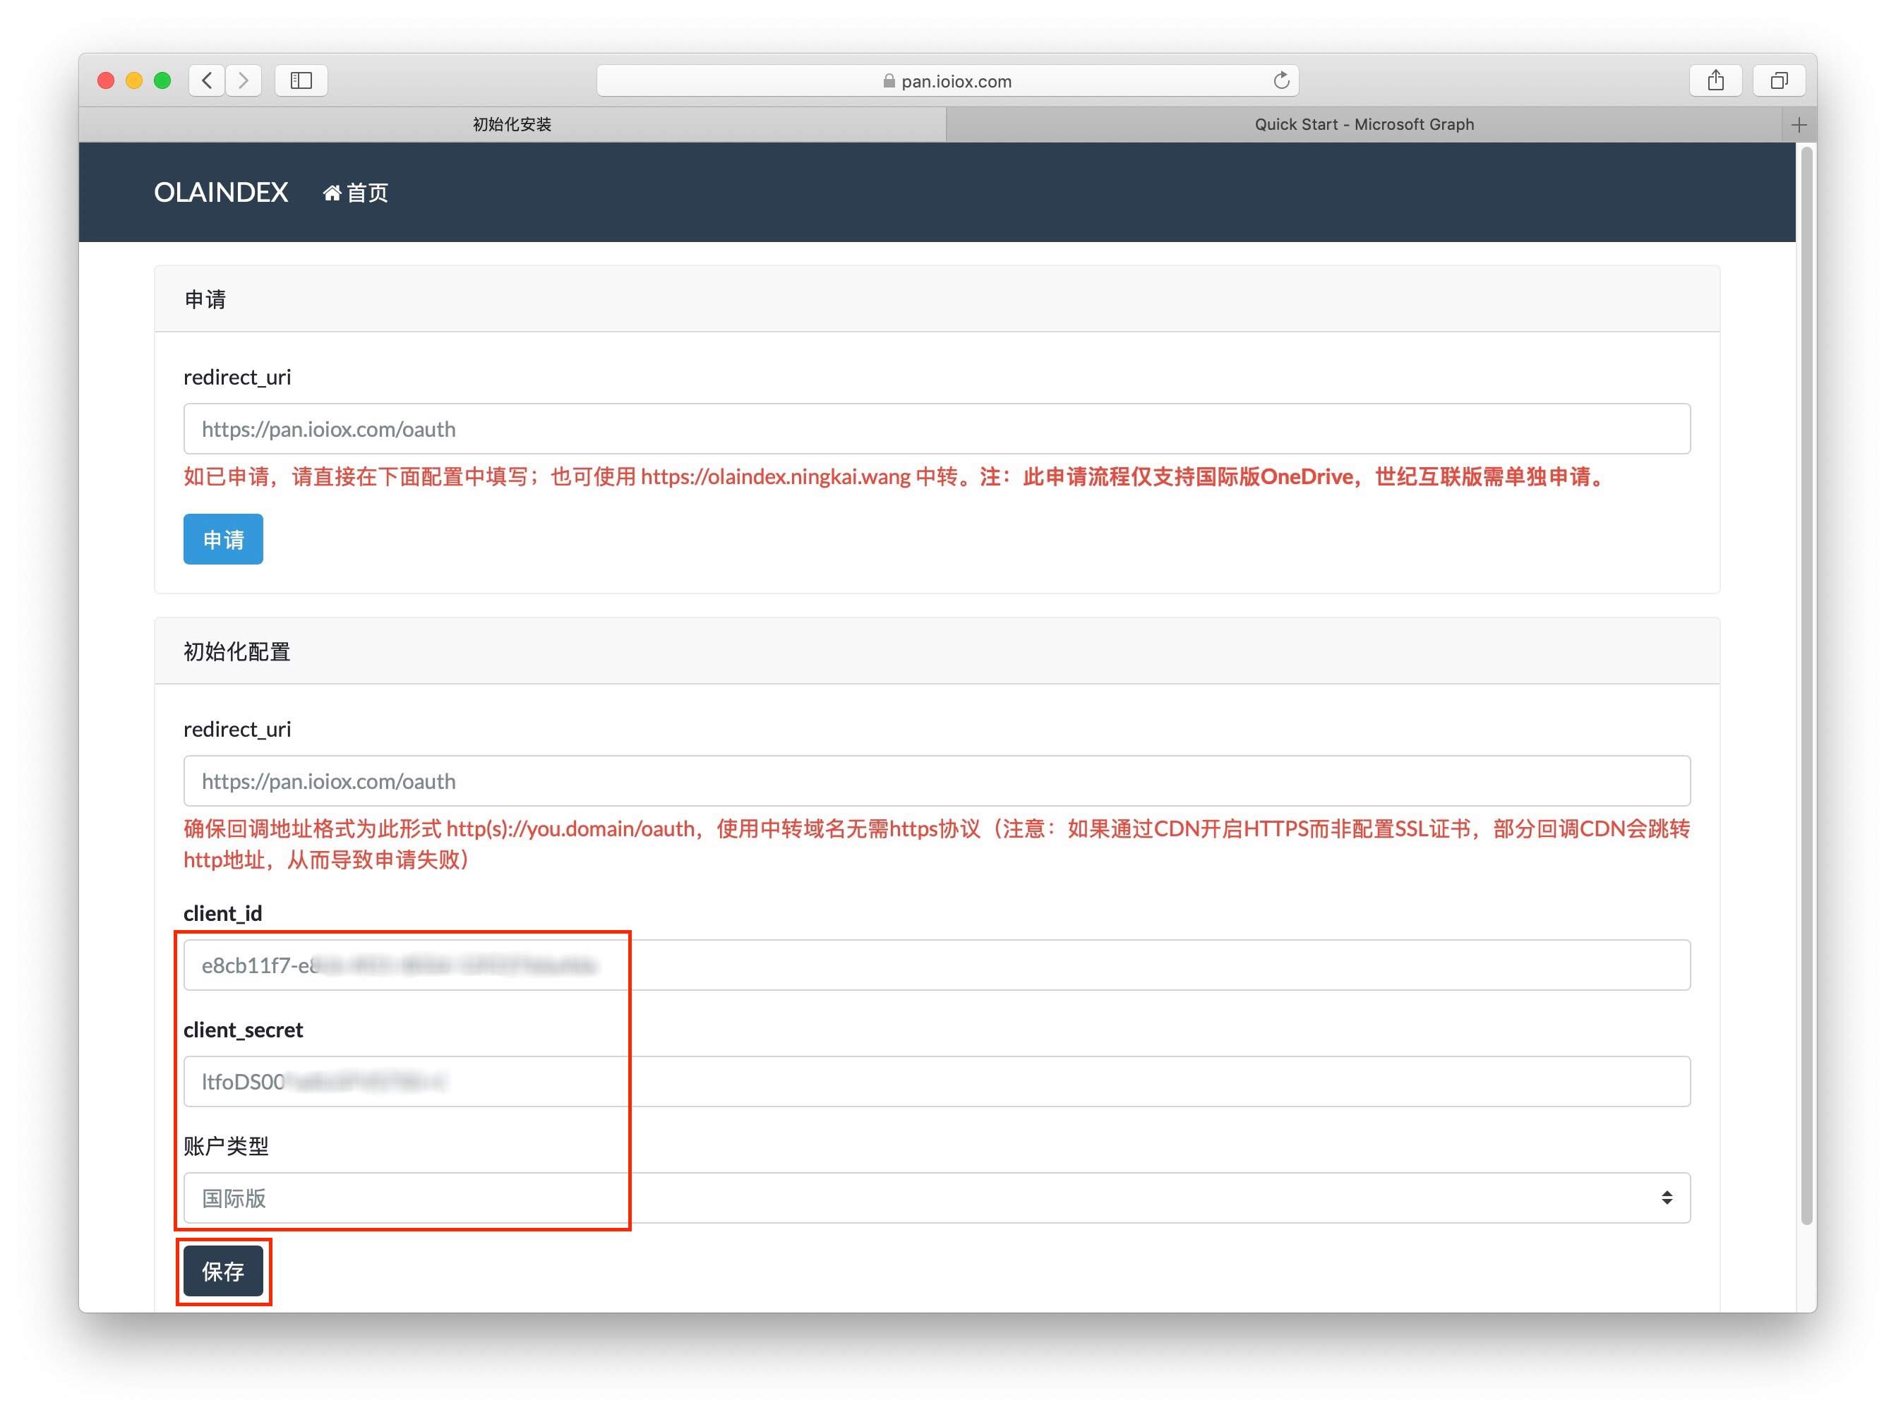The image size is (1896, 1417).
Task: Toggle the Safari sidebar button
Action: click(301, 80)
